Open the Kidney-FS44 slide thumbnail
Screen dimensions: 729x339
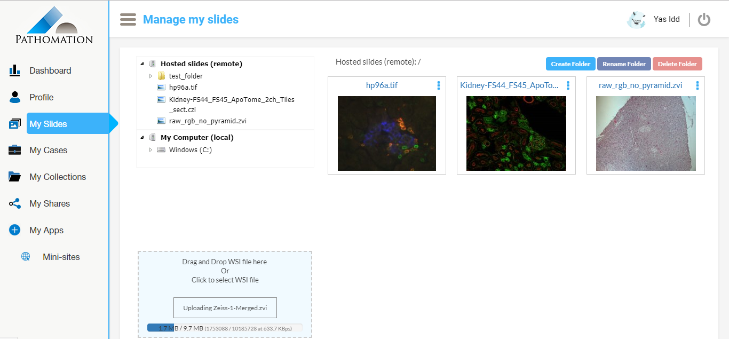[516, 133]
